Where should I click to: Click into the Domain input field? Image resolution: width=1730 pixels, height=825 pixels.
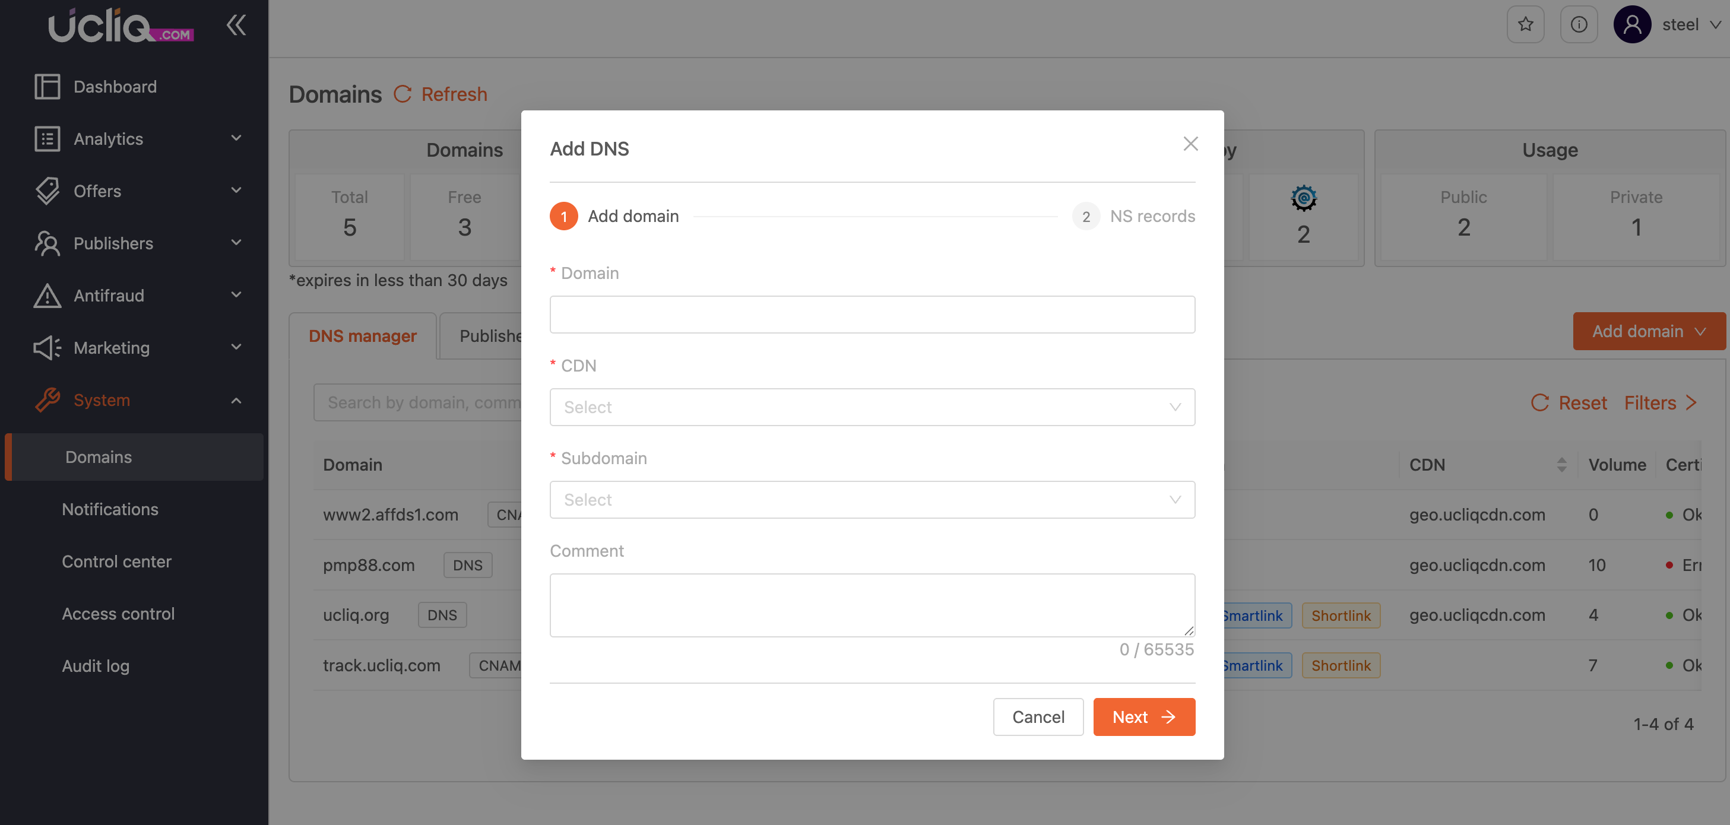tap(872, 314)
